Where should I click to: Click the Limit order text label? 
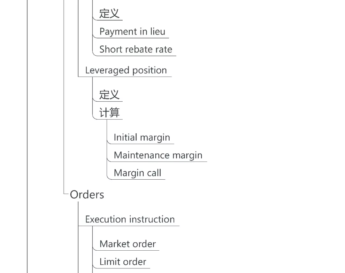pyautogui.click(x=123, y=262)
